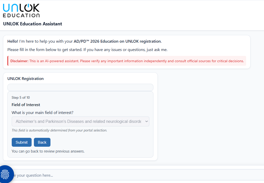Focus the question input field
This screenshot has width=264, height=183.
[127, 175]
